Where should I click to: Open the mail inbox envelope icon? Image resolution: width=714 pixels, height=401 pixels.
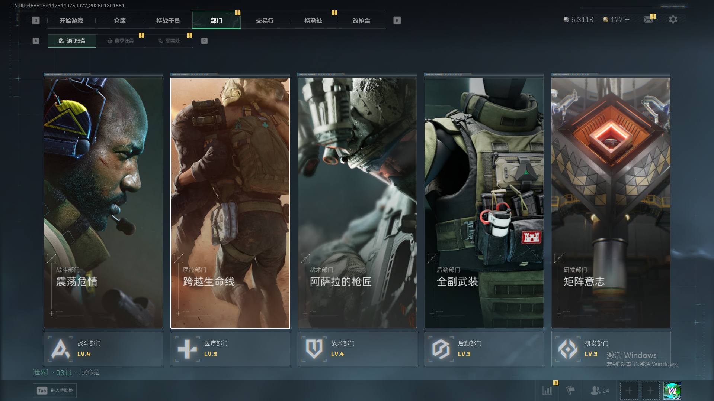click(649, 20)
